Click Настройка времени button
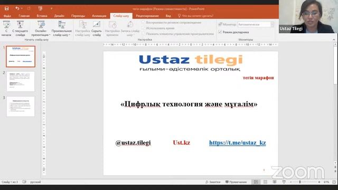Viewport: 338px width, 190px height. 112,28
